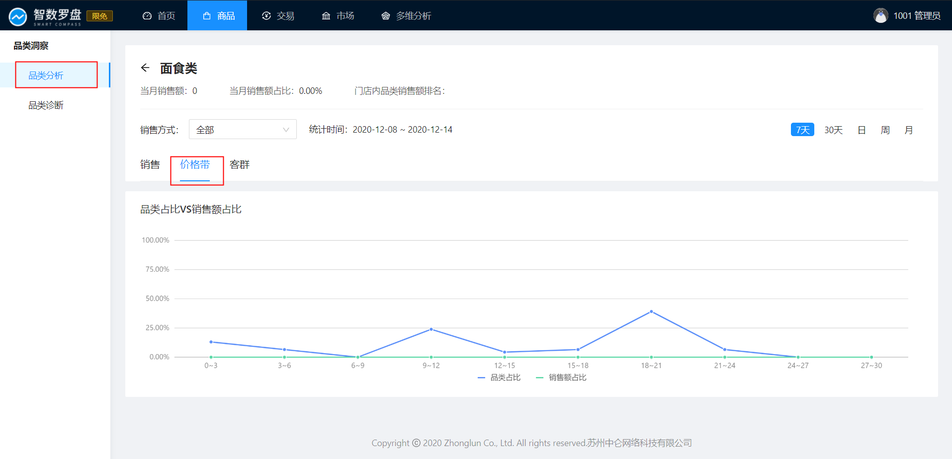
Task: Select the 月 monthly granularity button
Action: pyautogui.click(x=909, y=130)
